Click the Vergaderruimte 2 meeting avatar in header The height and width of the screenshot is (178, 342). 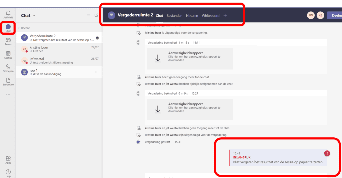tap(111, 15)
